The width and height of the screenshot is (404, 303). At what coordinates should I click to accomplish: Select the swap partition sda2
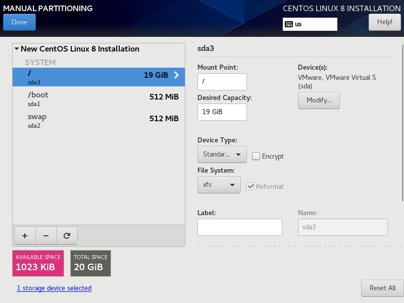(x=98, y=120)
